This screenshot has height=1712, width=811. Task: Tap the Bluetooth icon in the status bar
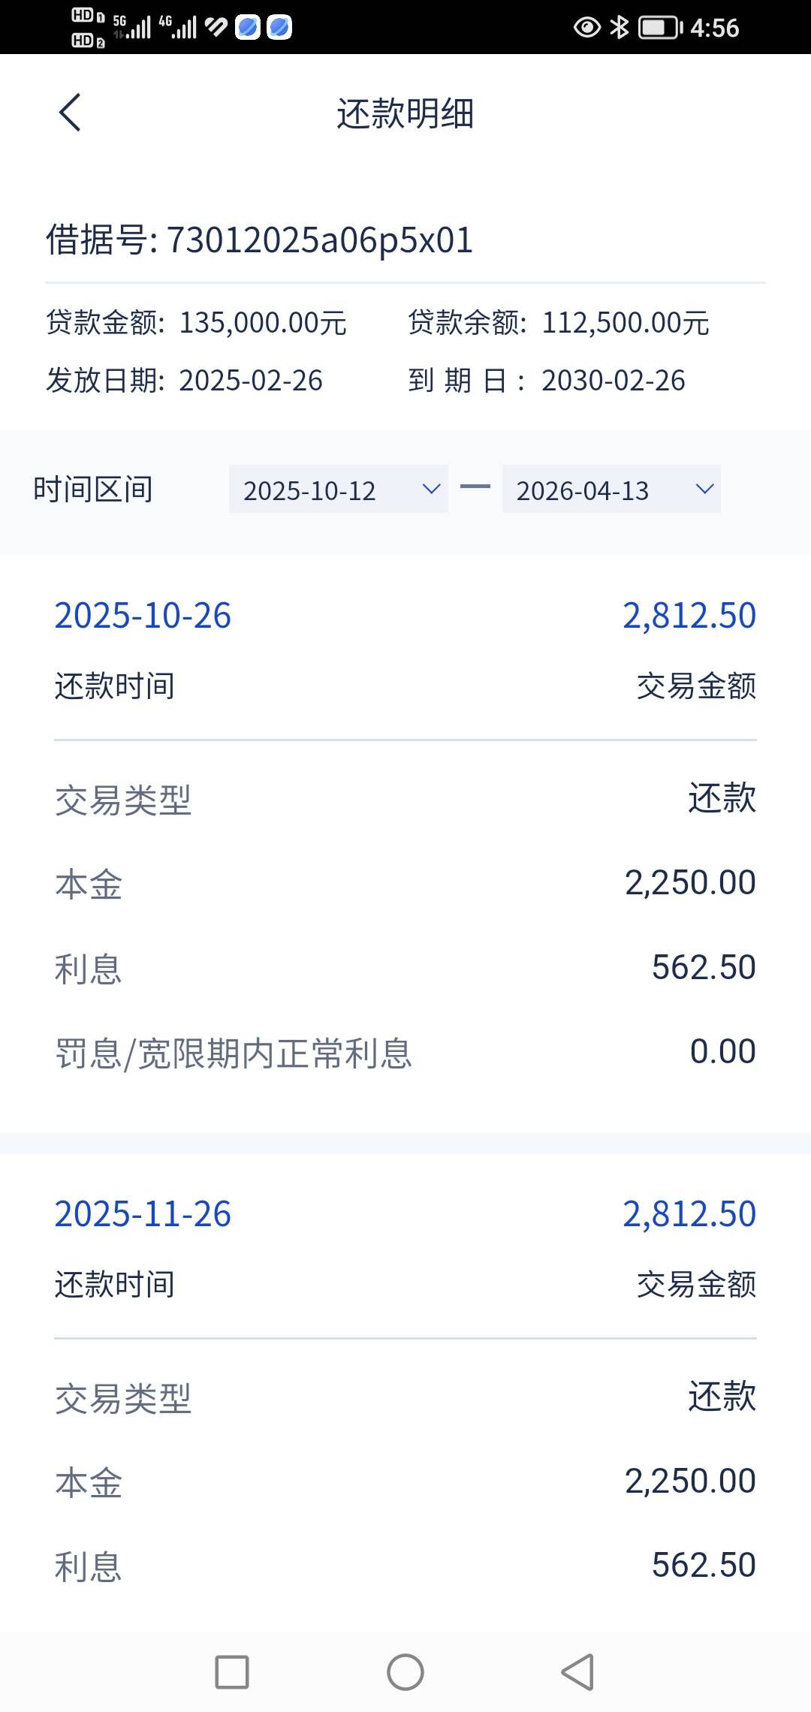(620, 28)
